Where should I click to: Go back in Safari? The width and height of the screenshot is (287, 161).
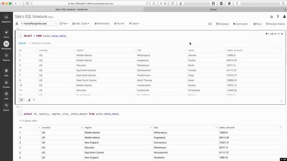coord(16,4)
